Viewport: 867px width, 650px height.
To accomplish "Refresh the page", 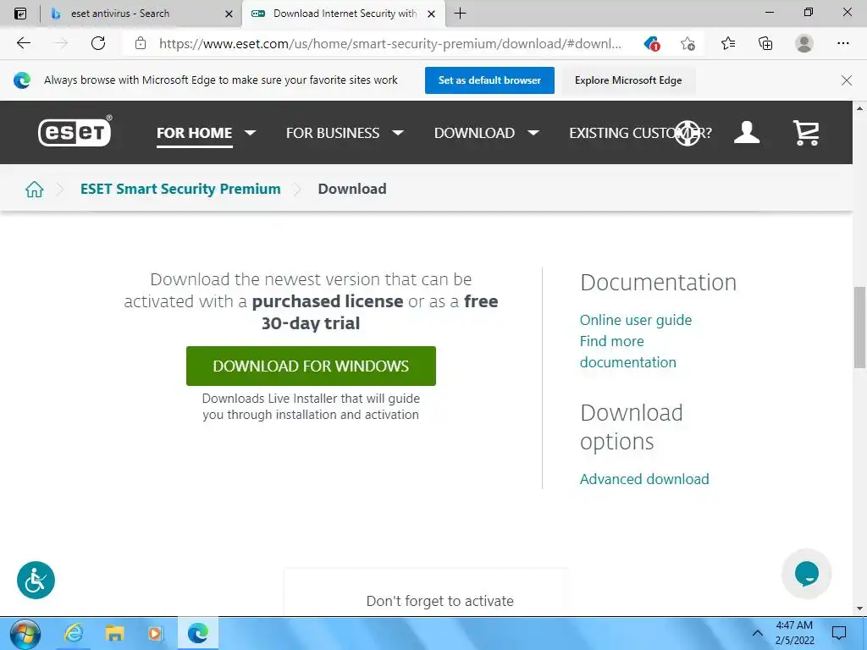I will tap(98, 43).
